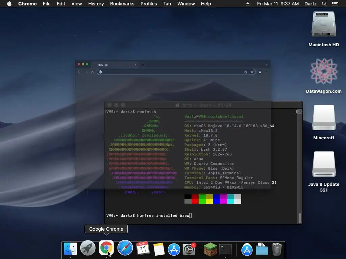
Task: Click 'Resolution: 1024x768' text in Terminal
Action: 208,154
